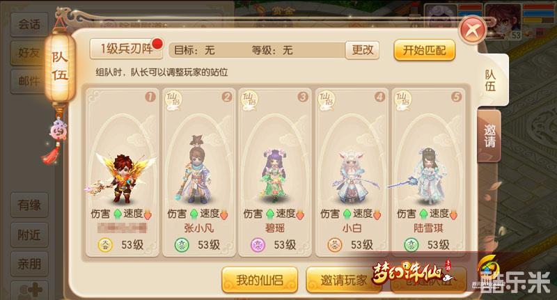
Task: Click the 仙侣 badge on 张小凡's card
Action: (x=174, y=100)
